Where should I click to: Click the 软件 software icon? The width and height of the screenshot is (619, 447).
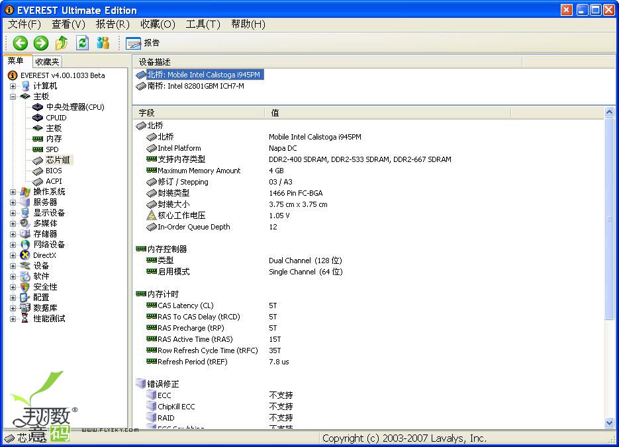click(25, 276)
